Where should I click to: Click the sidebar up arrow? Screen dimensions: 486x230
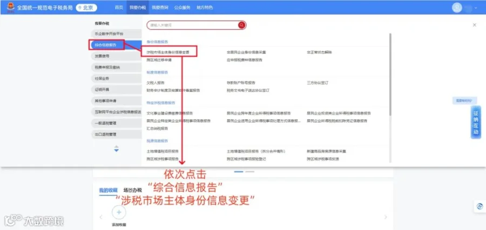pyautogui.click(x=117, y=146)
